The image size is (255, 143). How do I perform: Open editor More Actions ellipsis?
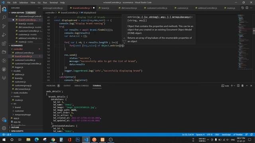[x=251, y=8]
